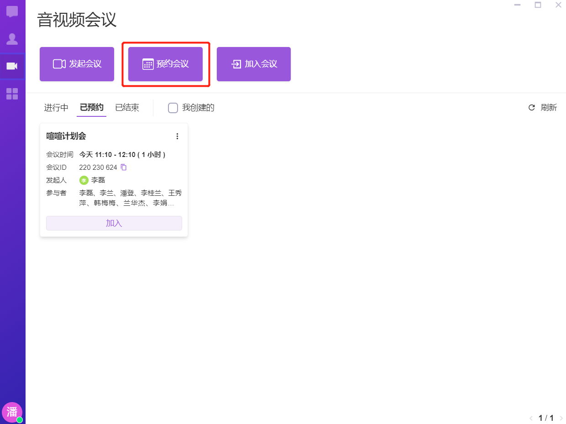The width and height of the screenshot is (566, 424).
Task: Open the apps grid sidebar icon
Action: pyautogui.click(x=12, y=94)
